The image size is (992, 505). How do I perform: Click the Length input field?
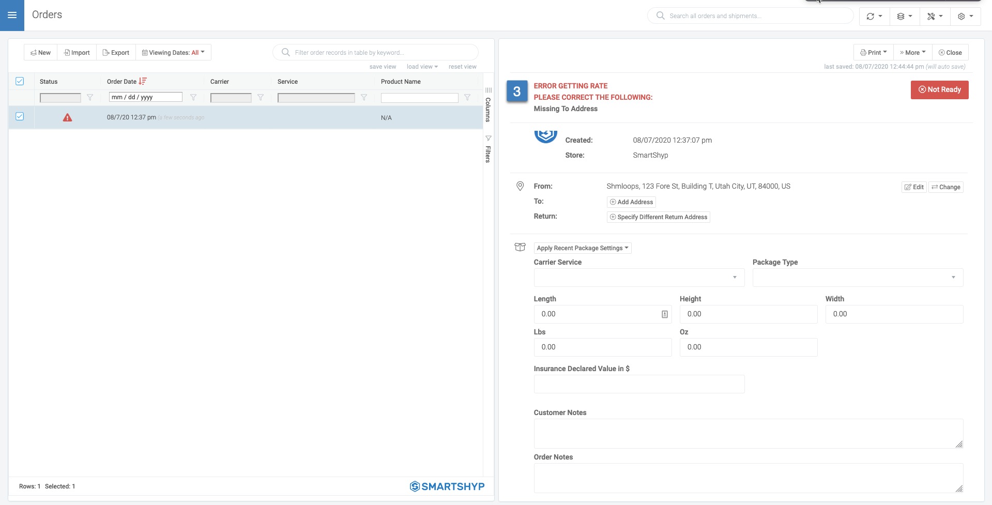point(603,314)
